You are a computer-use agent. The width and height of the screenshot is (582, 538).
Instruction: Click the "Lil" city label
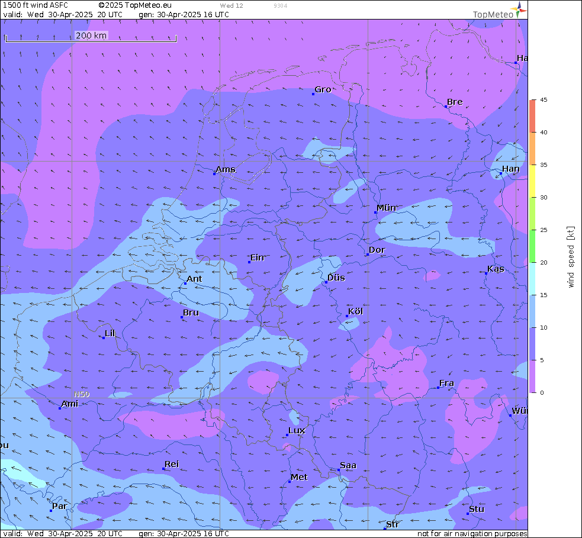click(x=110, y=334)
